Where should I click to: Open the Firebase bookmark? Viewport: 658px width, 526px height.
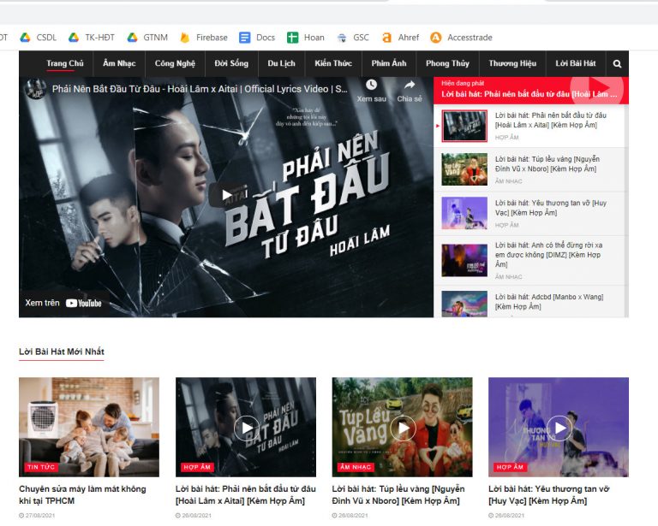(204, 38)
